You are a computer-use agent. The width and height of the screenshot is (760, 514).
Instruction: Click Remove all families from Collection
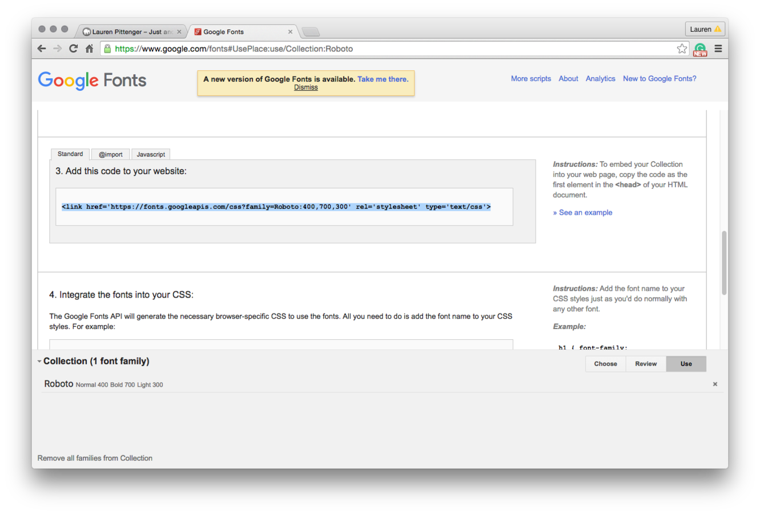[x=95, y=458]
